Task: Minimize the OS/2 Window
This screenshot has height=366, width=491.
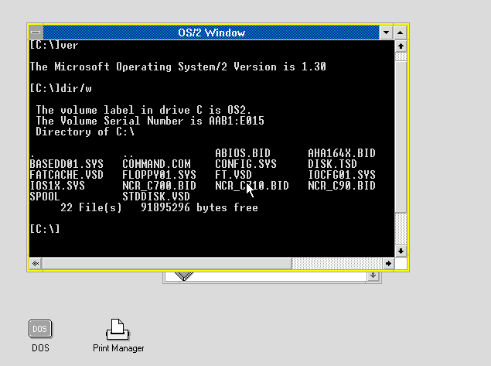Action: pyautogui.click(x=386, y=32)
